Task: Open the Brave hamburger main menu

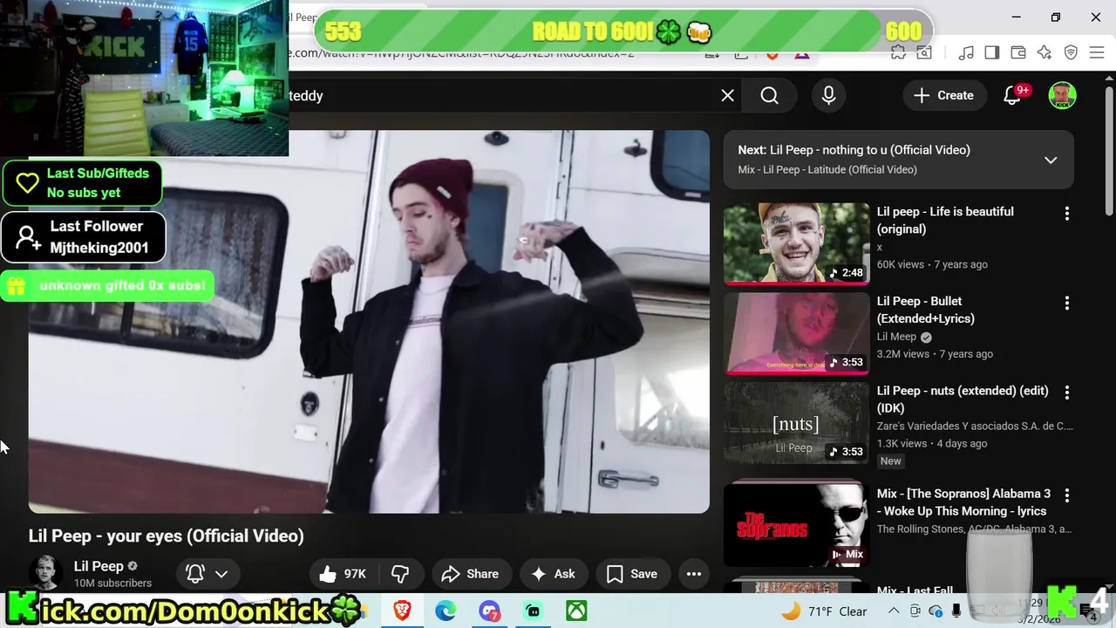Action: (1098, 53)
